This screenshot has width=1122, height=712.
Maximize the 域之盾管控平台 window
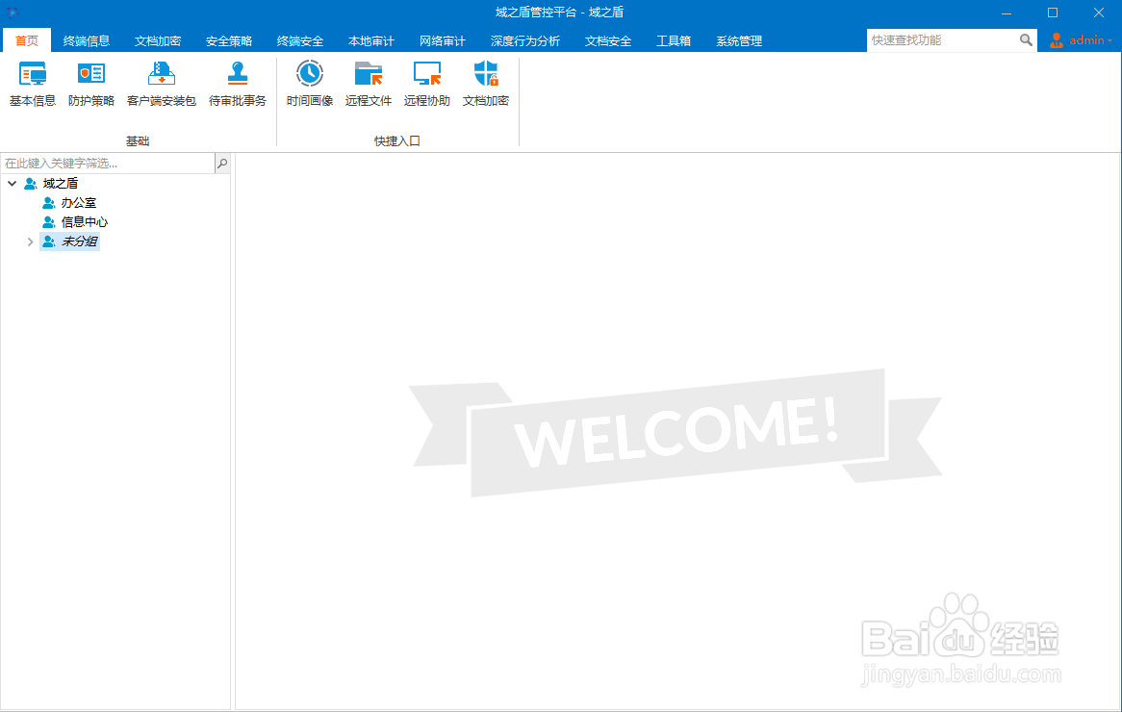point(1053,13)
